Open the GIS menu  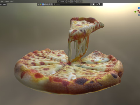point(11,1)
